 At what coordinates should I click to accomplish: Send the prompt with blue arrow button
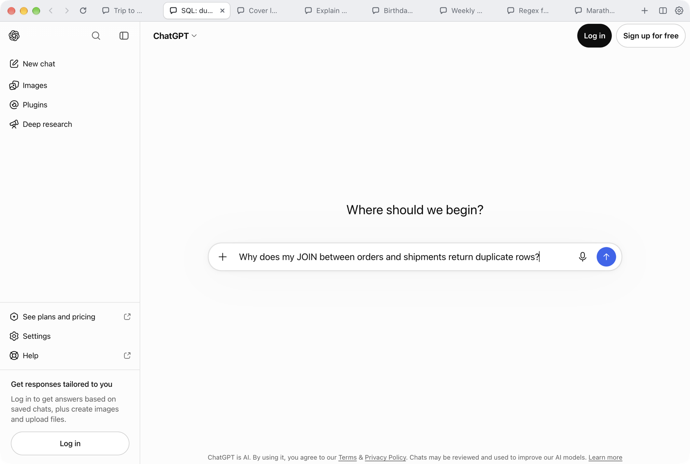pos(606,257)
